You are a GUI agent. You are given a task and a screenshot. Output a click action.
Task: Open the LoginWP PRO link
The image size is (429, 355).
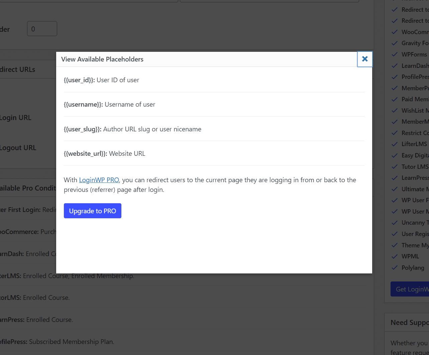[x=99, y=180]
